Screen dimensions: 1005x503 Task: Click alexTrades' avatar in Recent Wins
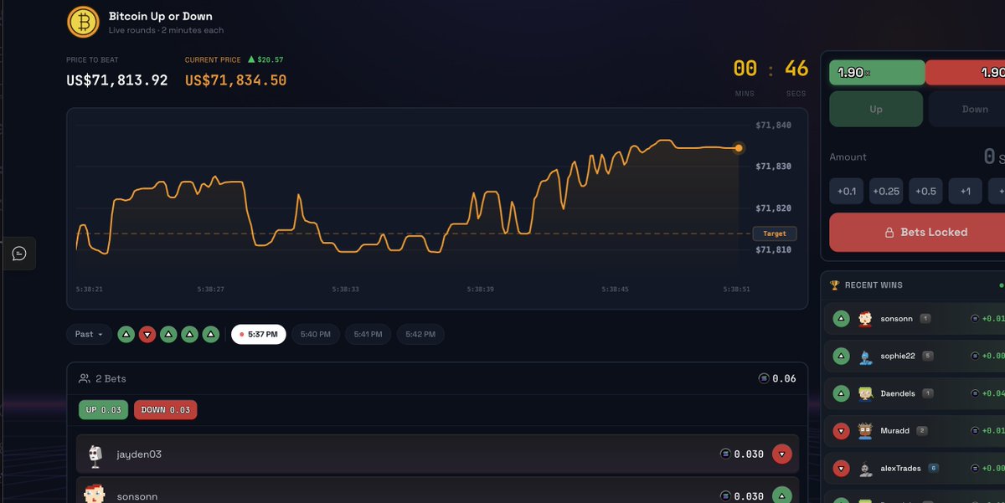point(865,469)
